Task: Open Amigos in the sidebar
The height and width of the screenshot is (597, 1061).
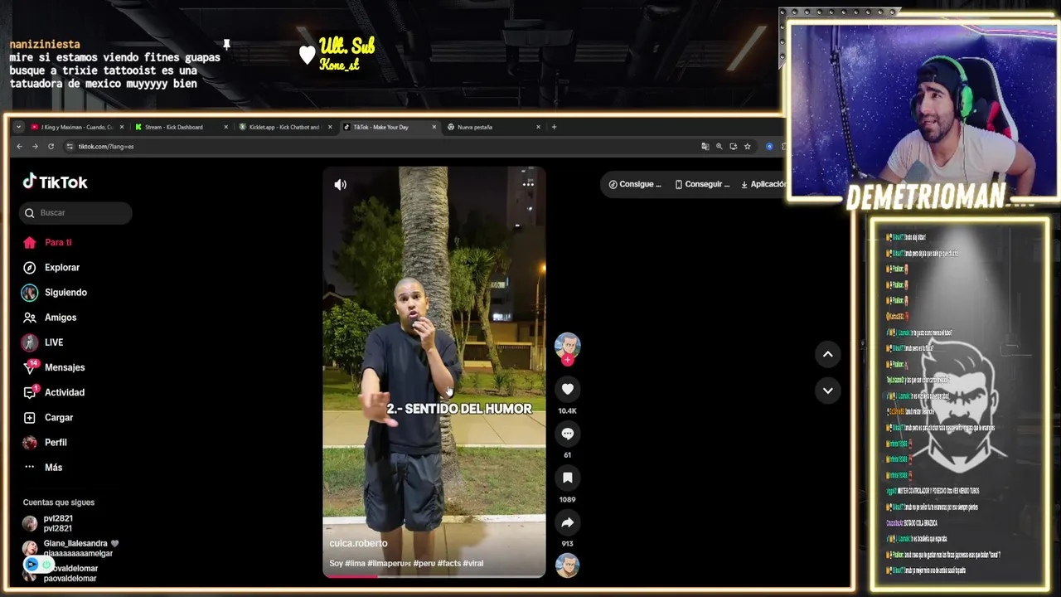Action: [61, 318]
